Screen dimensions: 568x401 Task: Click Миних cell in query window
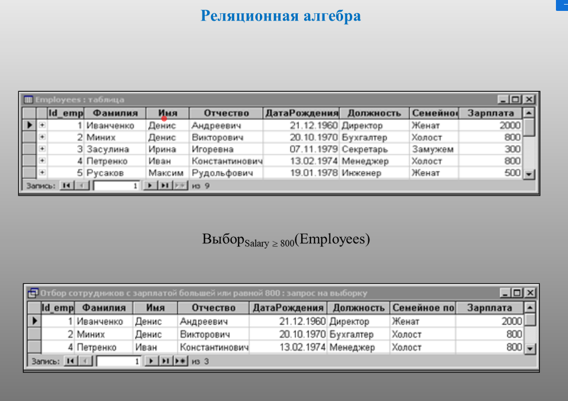pos(104,334)
